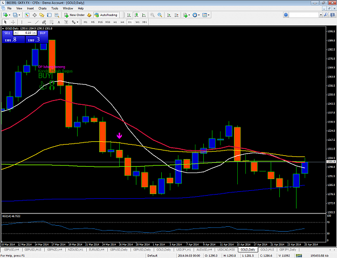Image resolution: width=337 pixels, height=258 pixels.
Task: Click the BUY one-click trading button
Action: tap(43, 33)
